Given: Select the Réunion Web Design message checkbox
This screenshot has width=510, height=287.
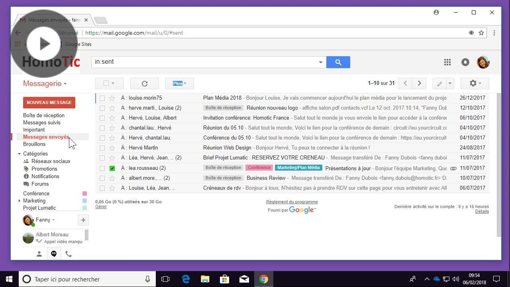Looking at the screenshot, I should click(102, 148).
